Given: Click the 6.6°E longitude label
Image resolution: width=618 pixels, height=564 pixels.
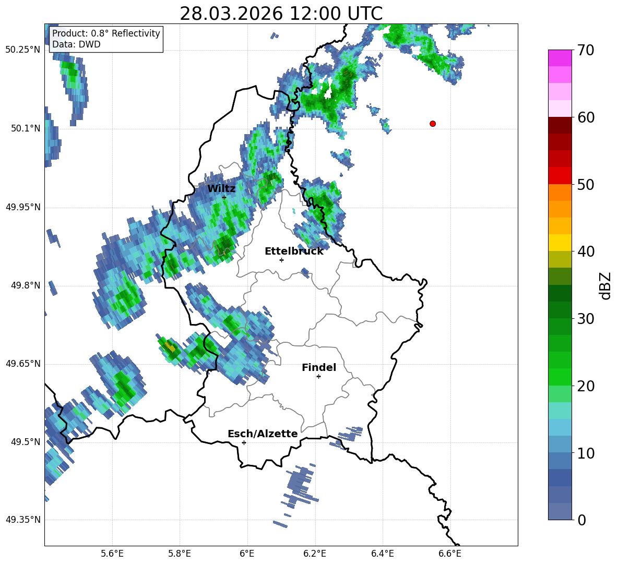Looking at the screenshot, I should pos(450,554).
